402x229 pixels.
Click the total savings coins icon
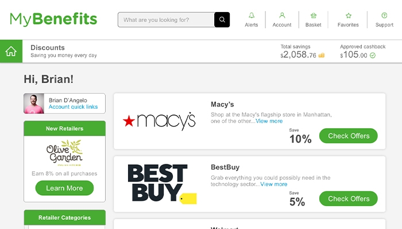point(322,56)
